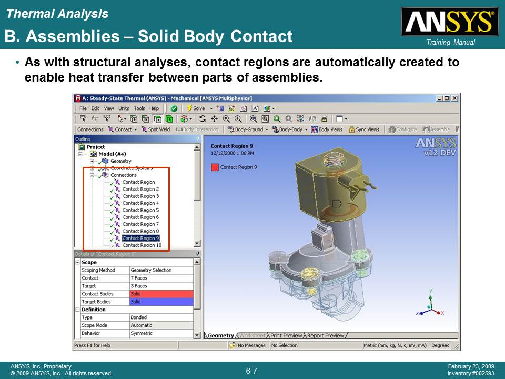Click the 'A' comment icon in toolbar
This screenshot has width=505, height=379.
pyautogui.click(x=255, y=108)
